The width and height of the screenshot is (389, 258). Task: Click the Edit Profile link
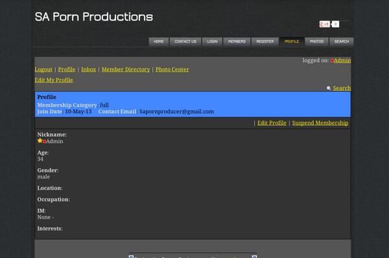click(x=272, y=123)
